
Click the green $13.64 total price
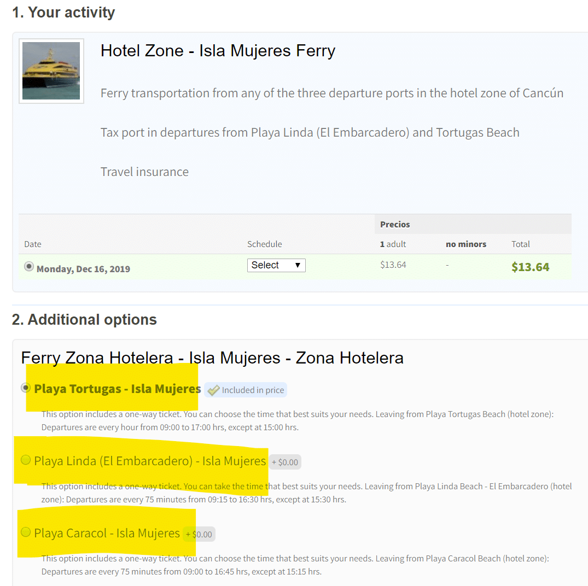530,267
